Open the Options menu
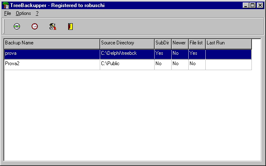The image size is (266, 166). [23, 13]
